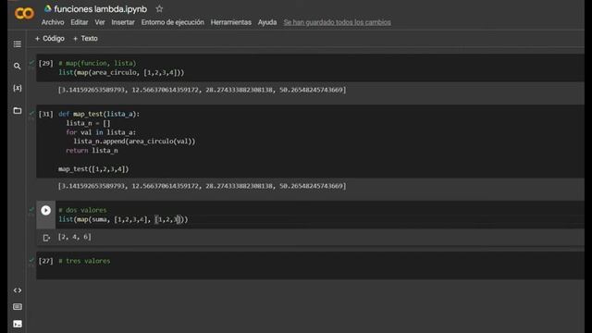The width and height of the screenshot is (592, 333).
Task: Click 'list(map(suma, ...' code line
Action: (123, 219)
